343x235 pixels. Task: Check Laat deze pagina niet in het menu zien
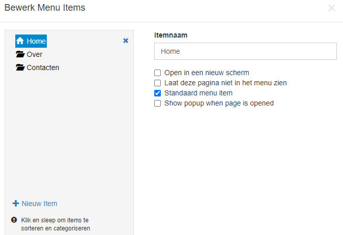[157, 83]
